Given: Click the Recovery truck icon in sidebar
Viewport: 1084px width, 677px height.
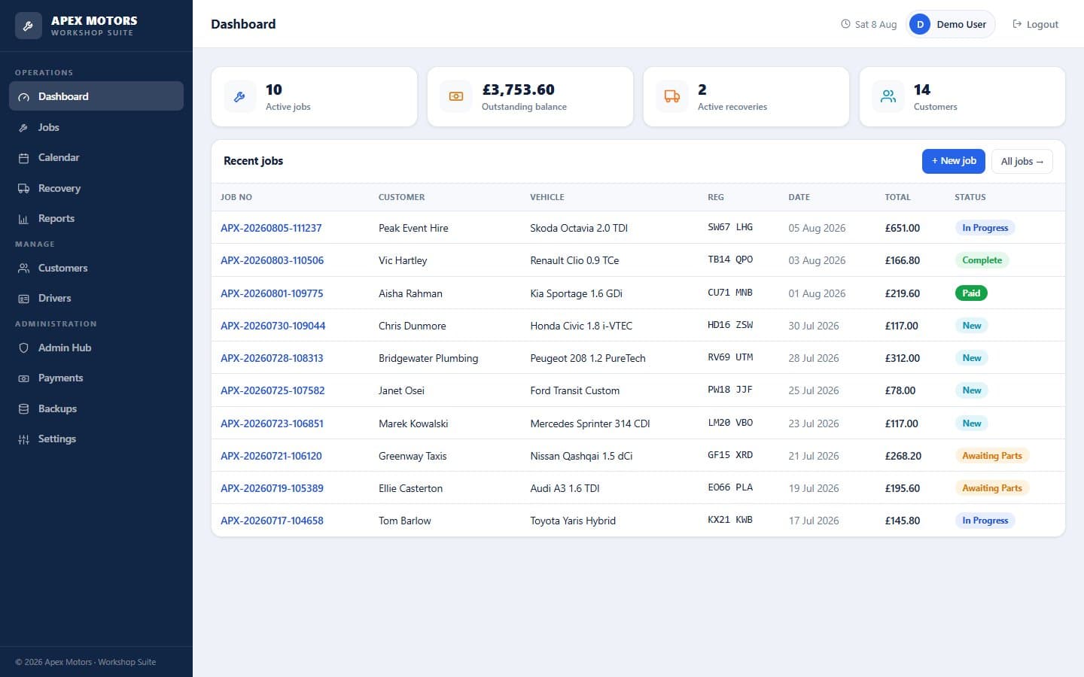Looking at the screenshot, I should click(x=23, y=189).
